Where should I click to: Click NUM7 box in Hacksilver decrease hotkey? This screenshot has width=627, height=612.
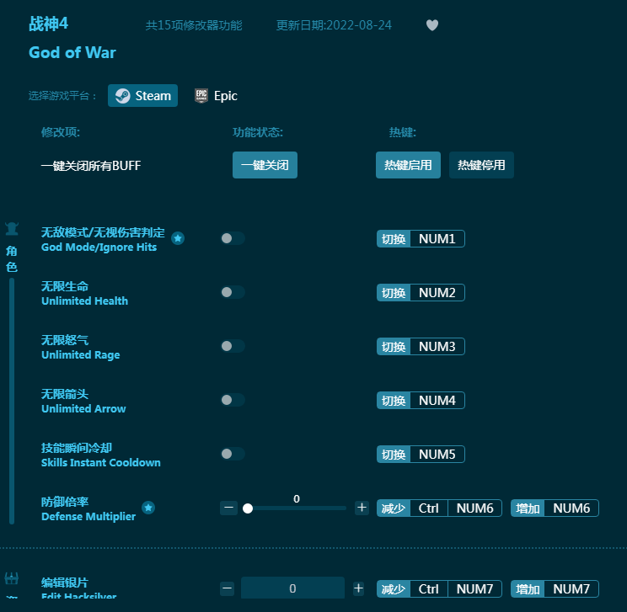tap(474, 588)
